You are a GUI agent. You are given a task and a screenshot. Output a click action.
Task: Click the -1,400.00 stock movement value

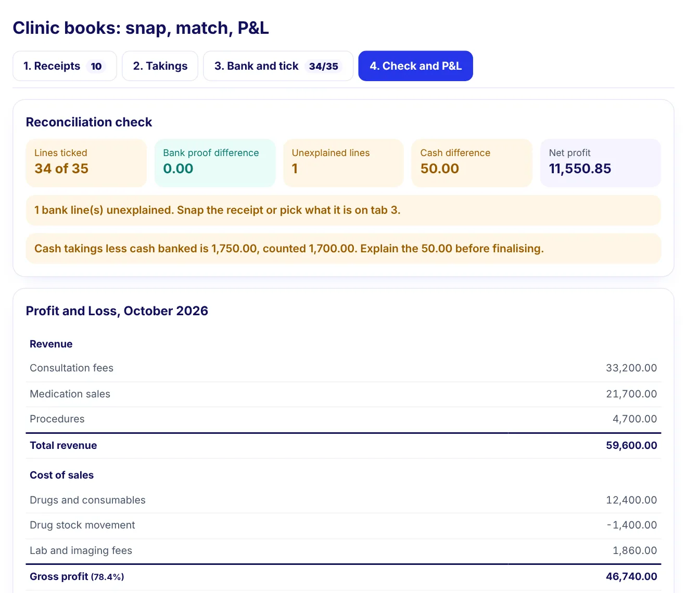point(632,525)
